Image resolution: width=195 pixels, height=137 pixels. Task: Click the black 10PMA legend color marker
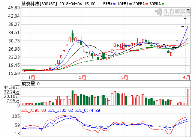click(x=130, y=4)
